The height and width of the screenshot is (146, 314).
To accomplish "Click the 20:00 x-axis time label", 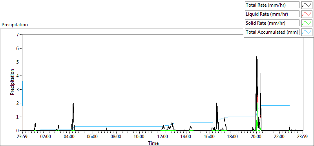I will click(x=256, y=137).
